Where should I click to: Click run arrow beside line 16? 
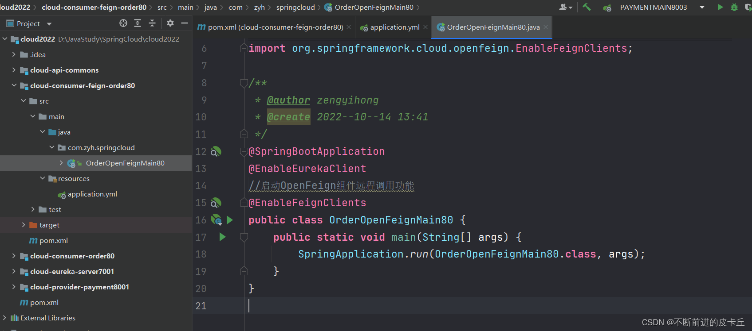[x=230, y=220]
